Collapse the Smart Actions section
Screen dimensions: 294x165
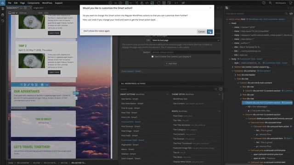pos(167,94)
